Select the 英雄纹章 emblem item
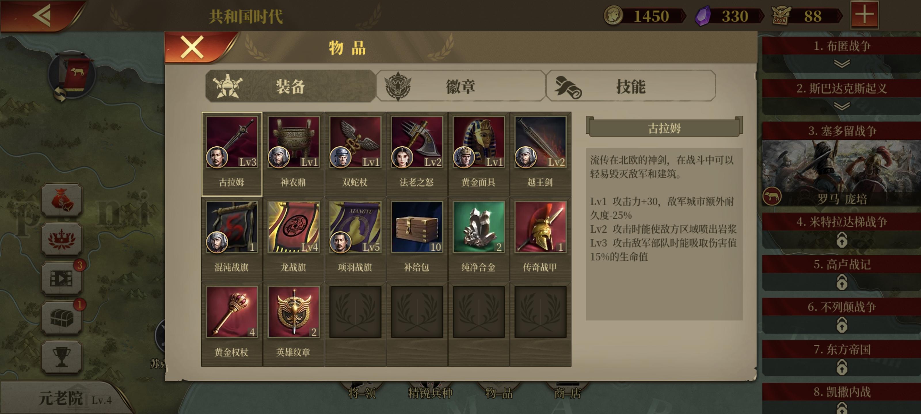The image size is (921, 414). click(293, 324)
